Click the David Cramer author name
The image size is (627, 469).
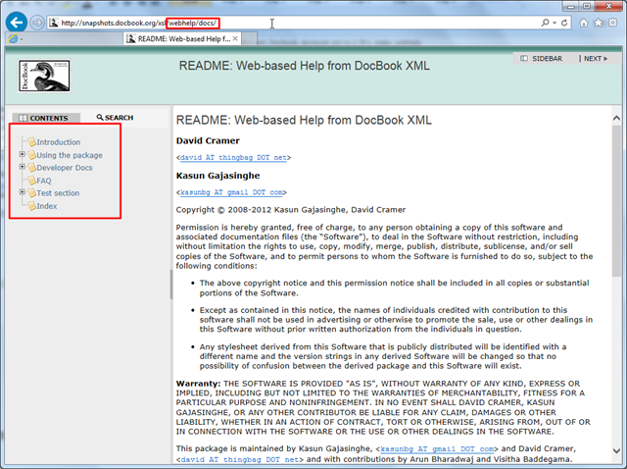(208, 140)
